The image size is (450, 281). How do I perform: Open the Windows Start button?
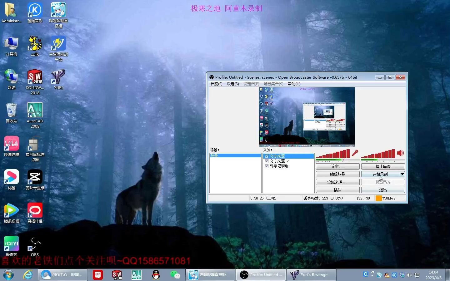[x=8, y=275]
